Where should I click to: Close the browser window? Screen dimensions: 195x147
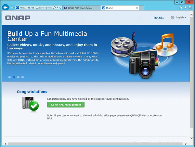[x=189, y=2]
